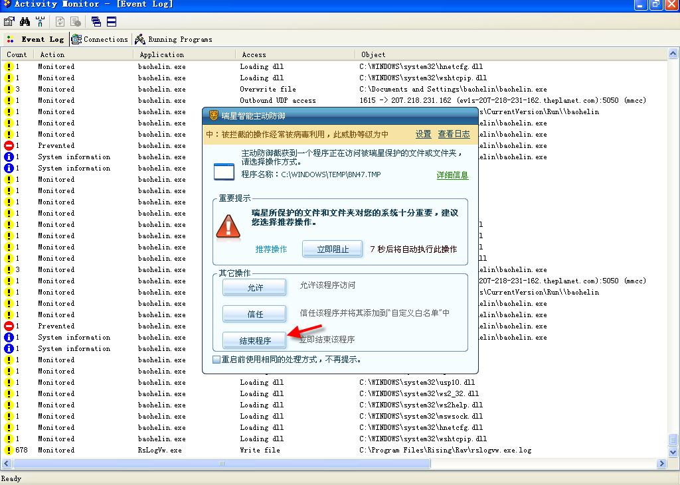This screenshot has height=485, width=680.
Task: Click the Activity Monitor title bar icon
Action: coord(7,5)
